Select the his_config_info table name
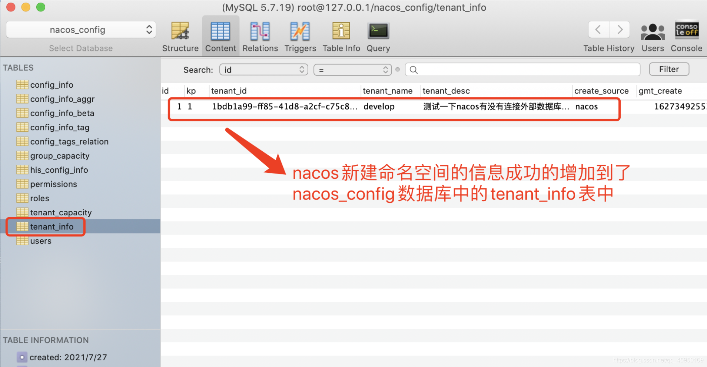The image size is (707, 367). click(59, 170)
